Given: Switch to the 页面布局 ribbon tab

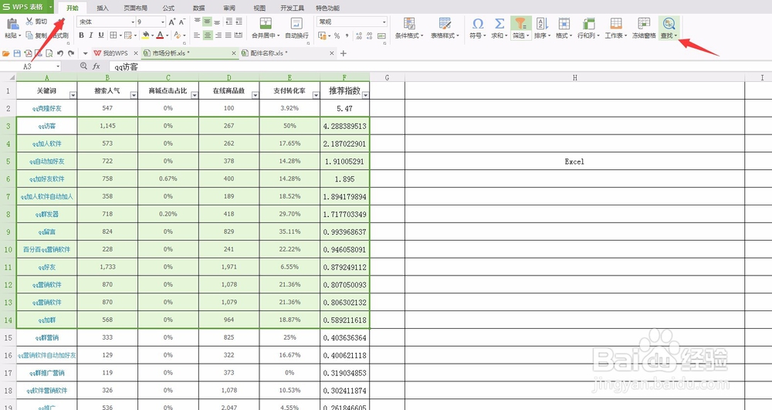Looking at the screenshot, I should pyautogui.click(x=135, y=8).
